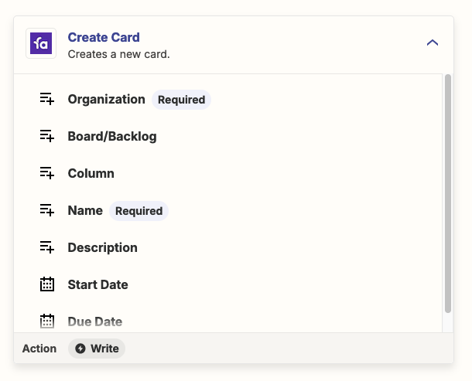Image resolution: width=472 pixels, height=381 pixels.
Task: Click the purple Favro app logo icon
Action: click(41, 43)
